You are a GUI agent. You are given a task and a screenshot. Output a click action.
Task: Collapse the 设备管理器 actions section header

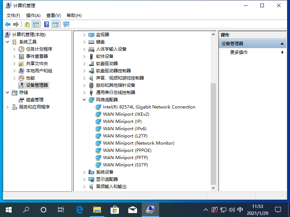coord(283,44)
